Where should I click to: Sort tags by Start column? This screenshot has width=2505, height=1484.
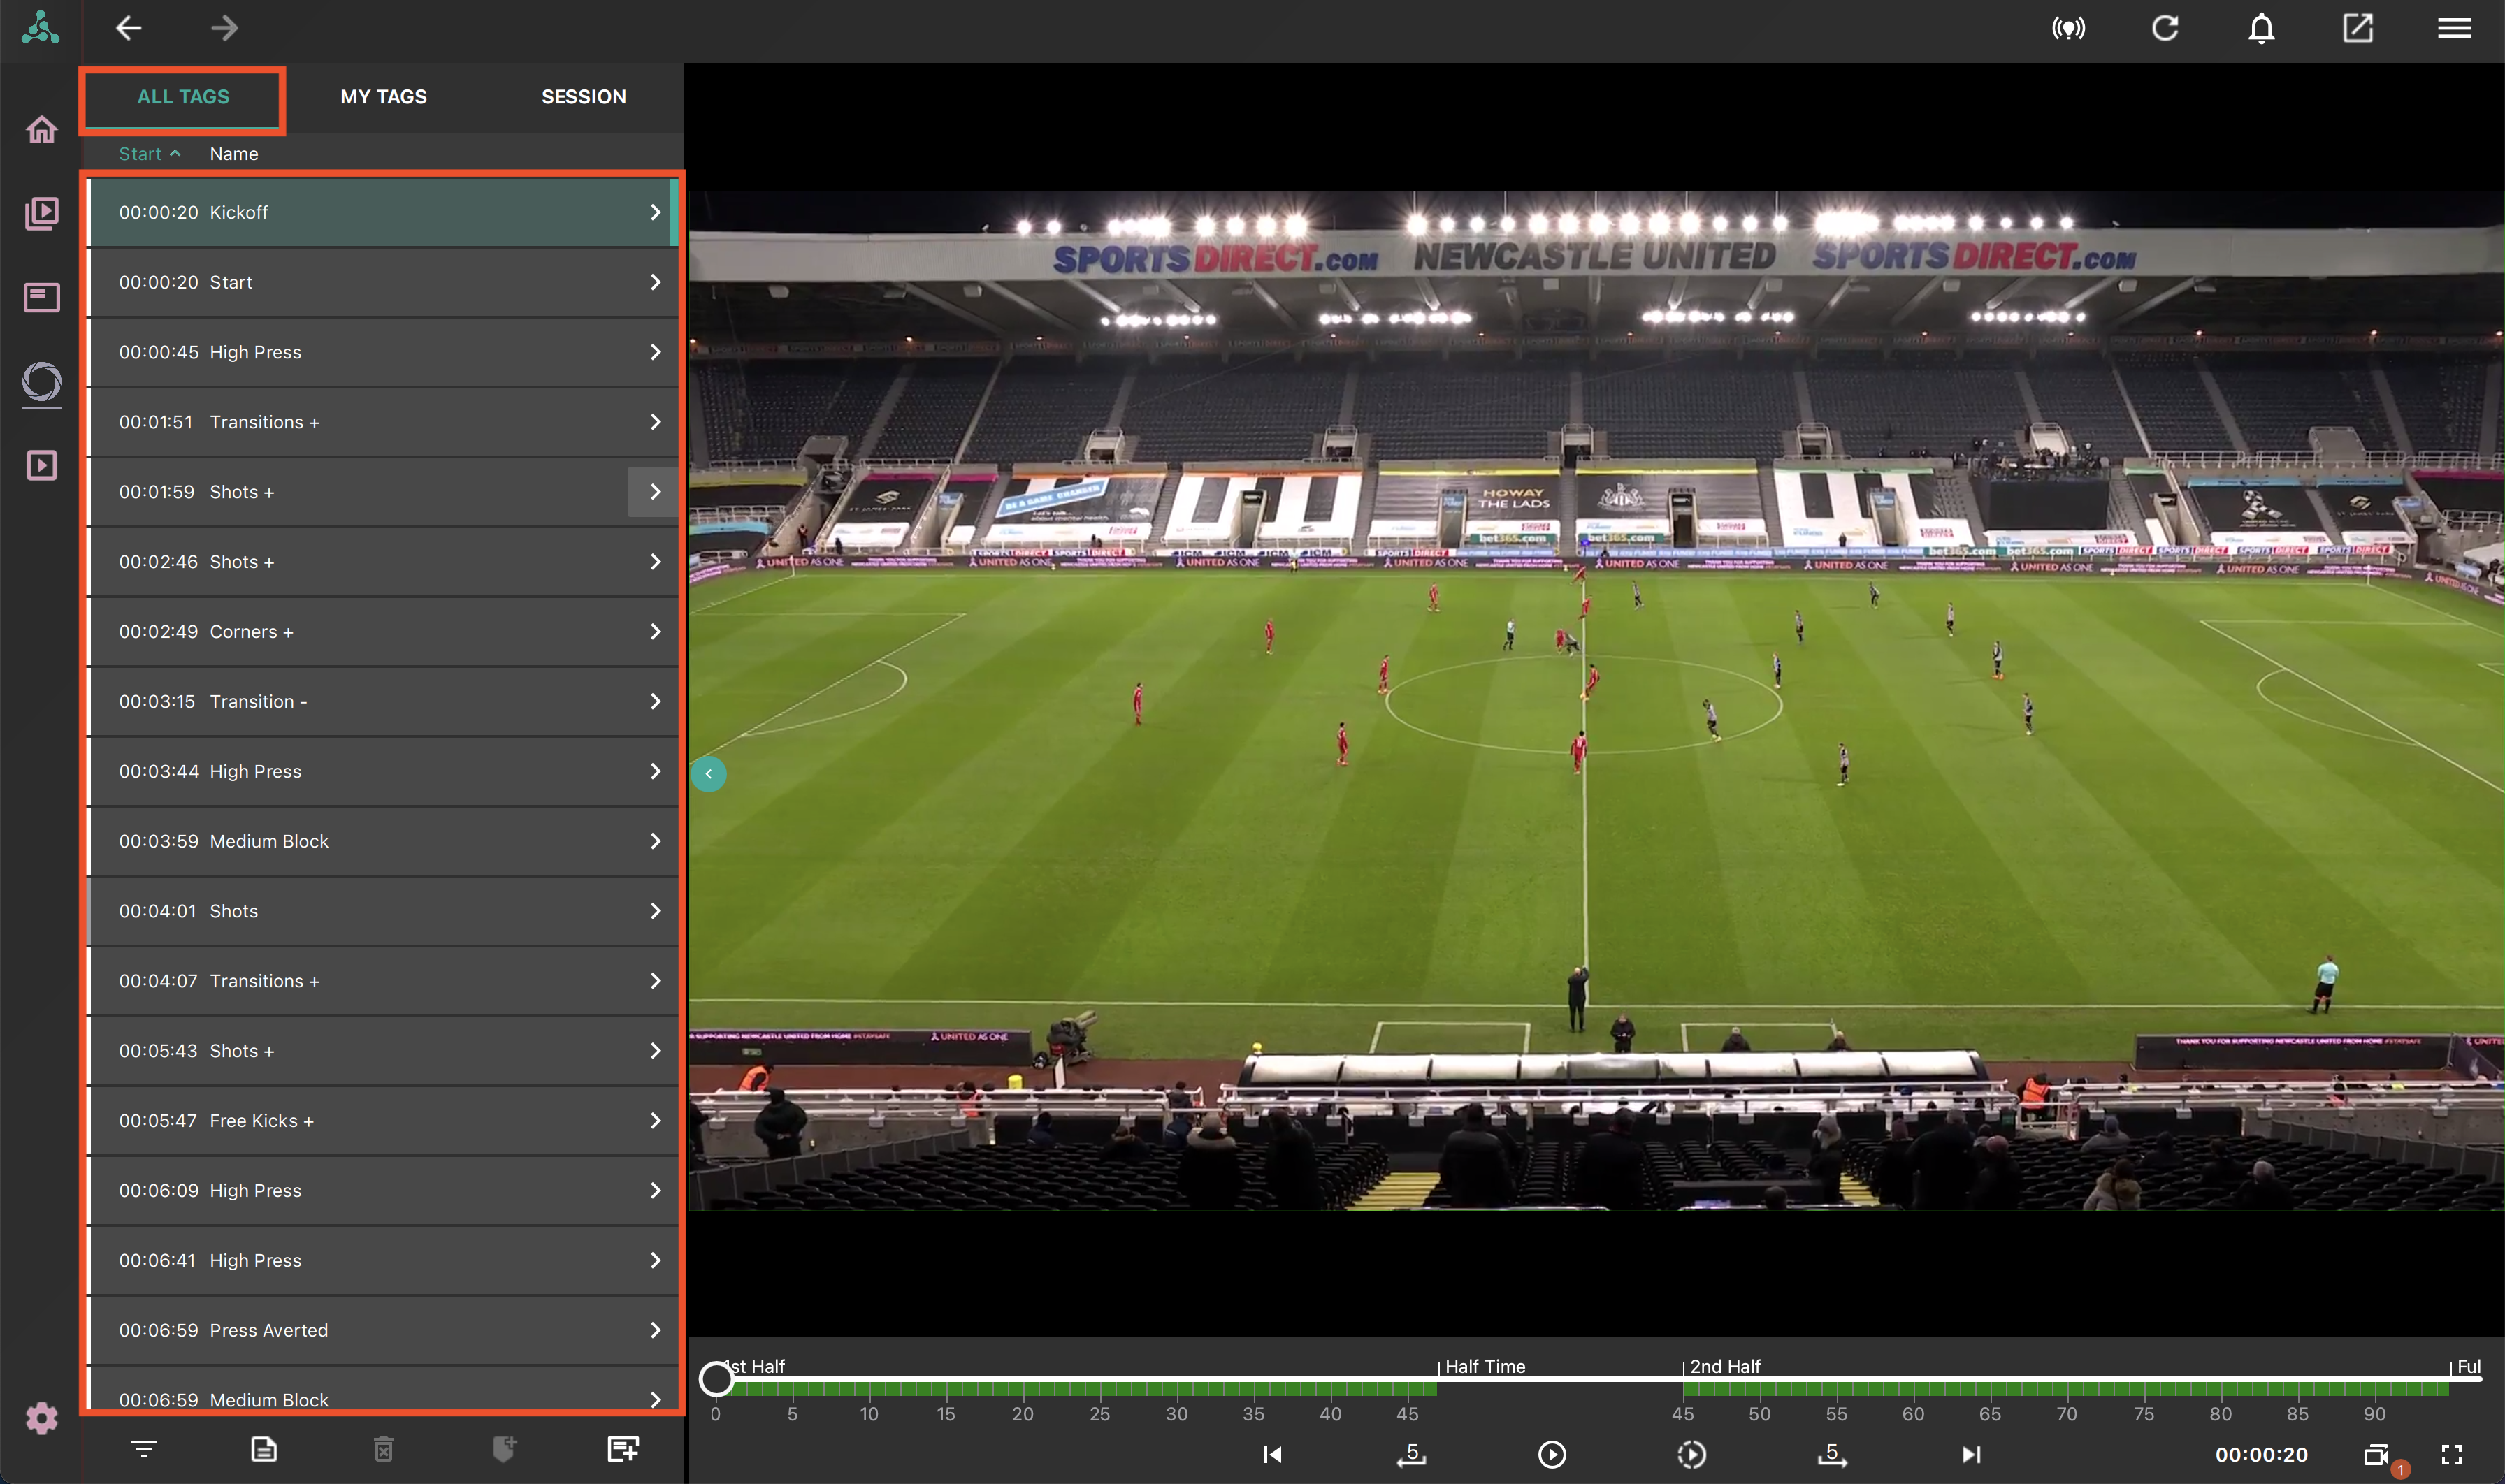point(149,154)
